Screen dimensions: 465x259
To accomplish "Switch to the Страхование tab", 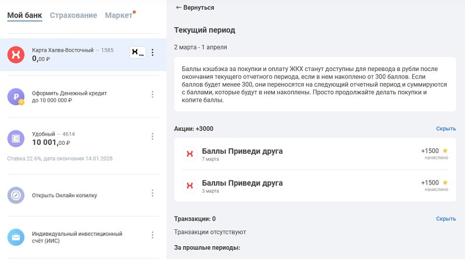I will click(x=73, y=15).
